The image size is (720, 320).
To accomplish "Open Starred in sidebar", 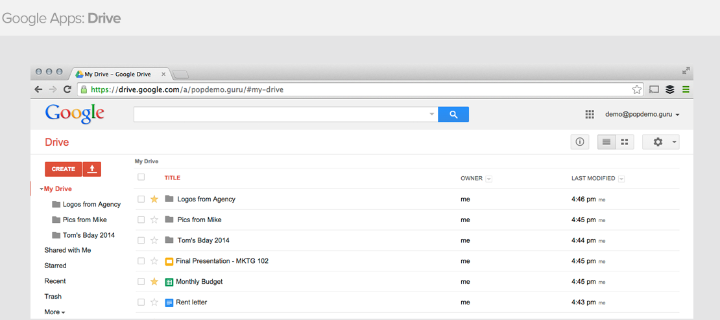I will tap(55, 266).
